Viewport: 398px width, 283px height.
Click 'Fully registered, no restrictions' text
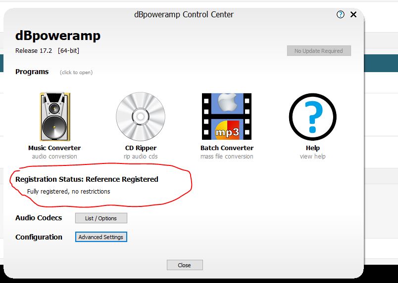69,191
